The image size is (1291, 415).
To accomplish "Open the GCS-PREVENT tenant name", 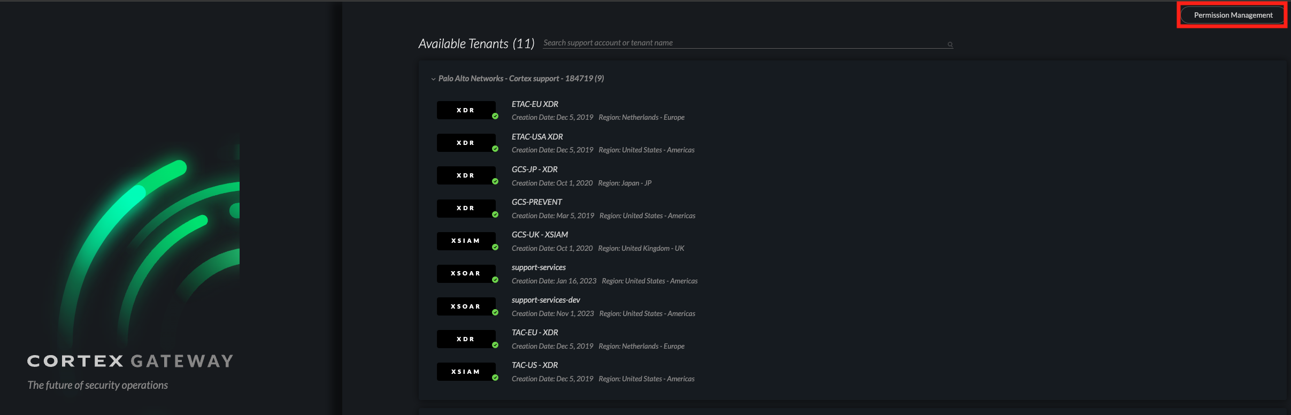I will coord(536,202).
